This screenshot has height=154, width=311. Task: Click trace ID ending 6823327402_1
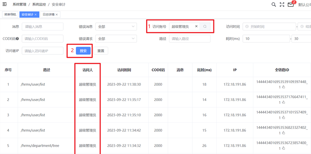tap(282, 130)
